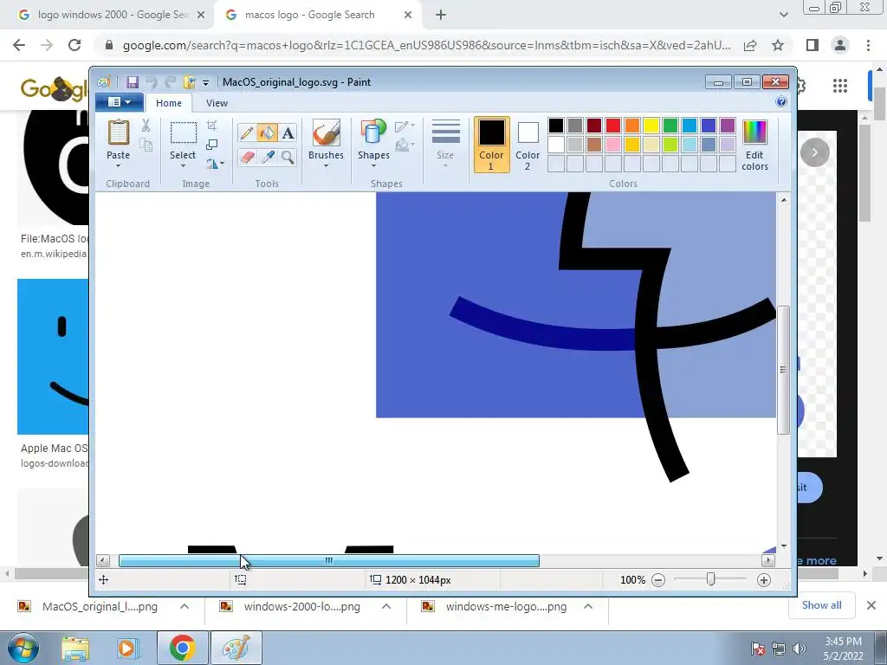Expand the Shapes dropdown arrow

pyautogui.click(x=373, y=166)
